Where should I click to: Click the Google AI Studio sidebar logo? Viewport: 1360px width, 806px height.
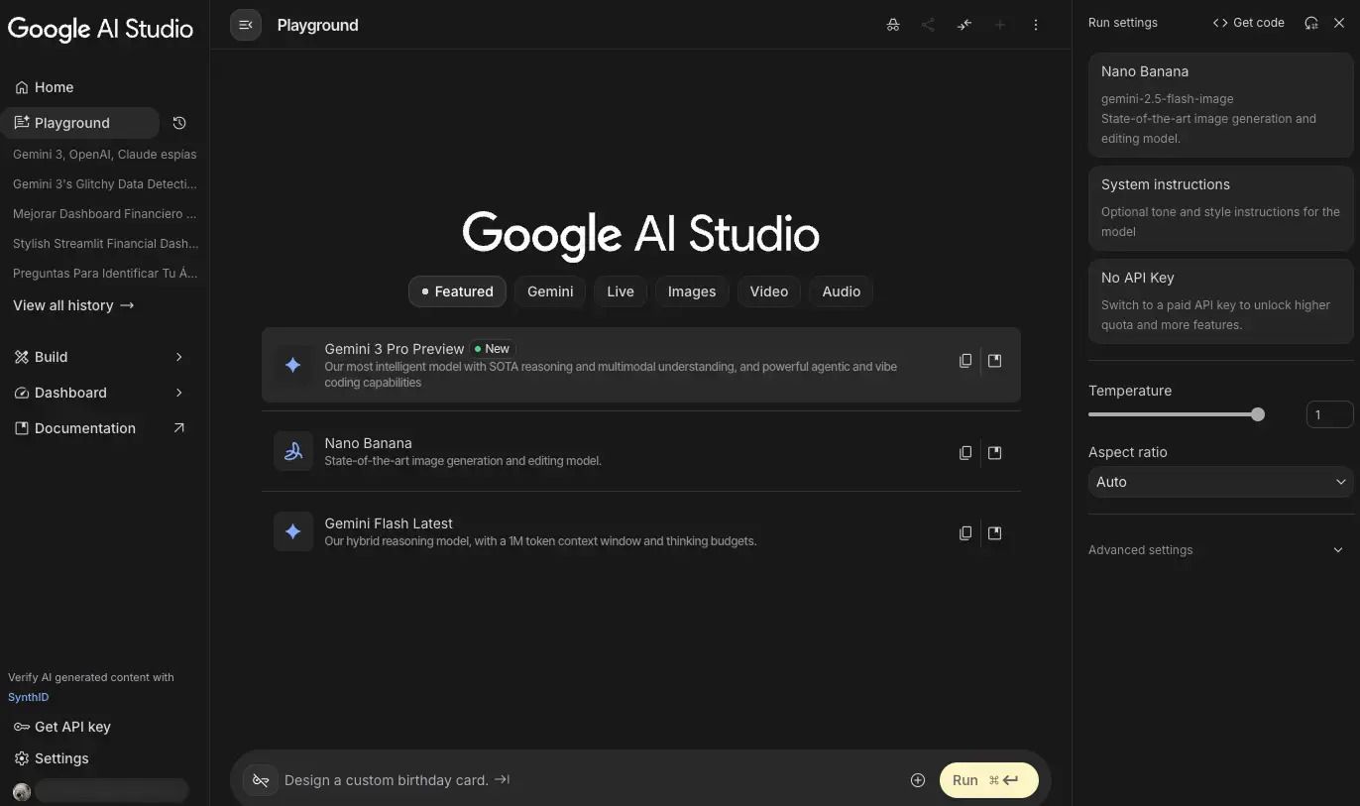[100, 29]
